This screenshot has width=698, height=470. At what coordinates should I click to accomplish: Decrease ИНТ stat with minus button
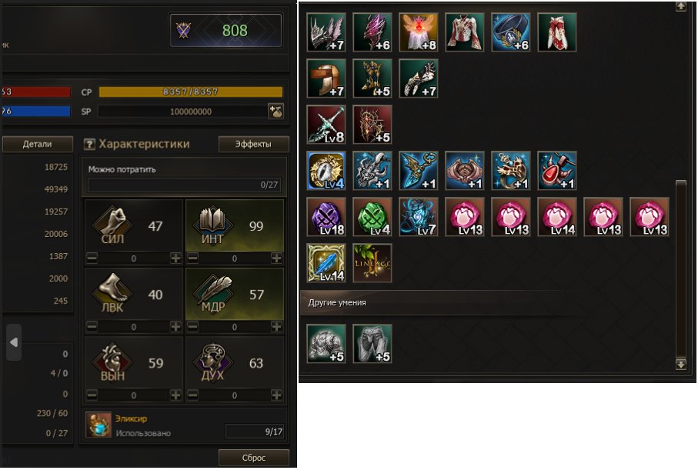point(192,258)
